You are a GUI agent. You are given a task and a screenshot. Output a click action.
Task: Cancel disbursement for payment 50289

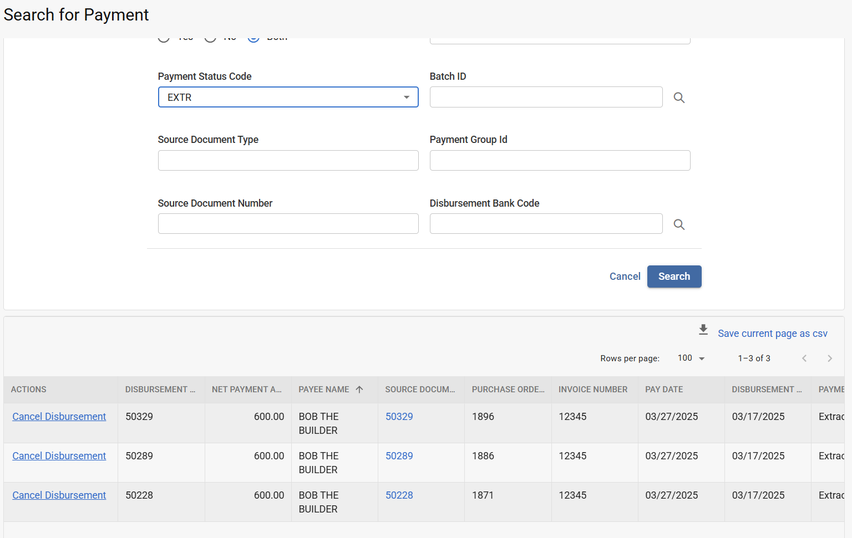(59, 456)
